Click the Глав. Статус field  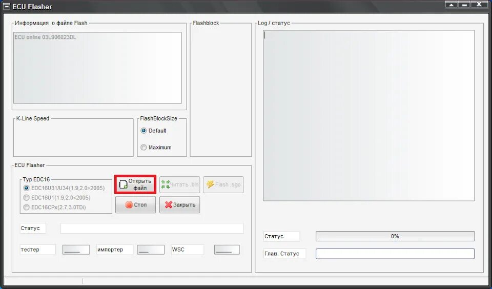tap(395, 254)
